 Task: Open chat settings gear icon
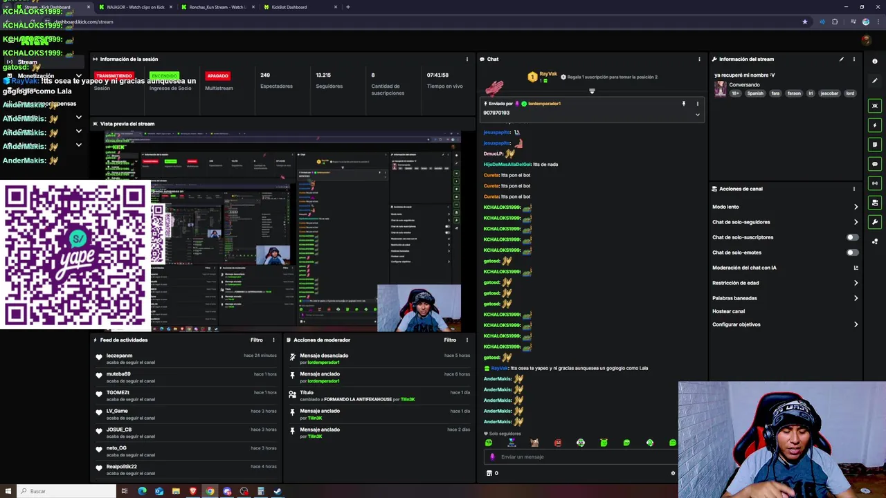tap(673, 473)
